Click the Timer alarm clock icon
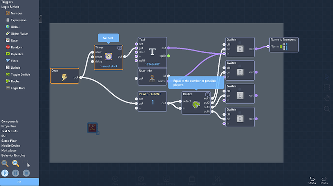 [x=108, y=57]
